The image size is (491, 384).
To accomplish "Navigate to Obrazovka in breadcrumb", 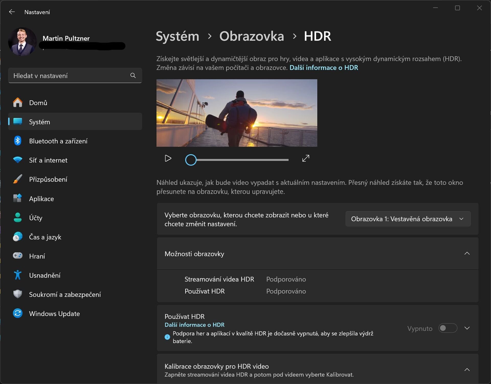I will coord(251,36).
